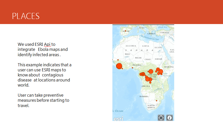The width and height of the screenshot is (223, 125).
Task: Click the CHAD country label
Action: (148, 59)
